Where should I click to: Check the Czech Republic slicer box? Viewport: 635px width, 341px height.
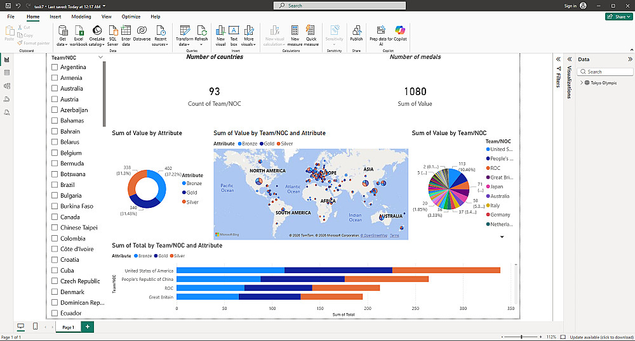click(x=55, y=281)
